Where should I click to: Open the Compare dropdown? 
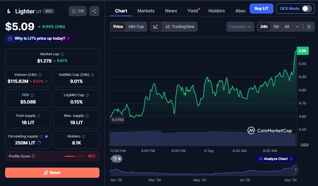click(x=240, y=27)
